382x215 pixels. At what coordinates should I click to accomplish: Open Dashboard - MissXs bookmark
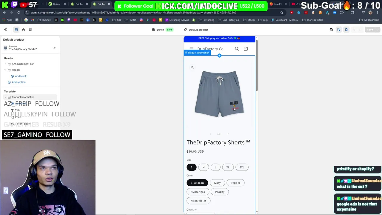pyautogui.click(x=285, y=20)
